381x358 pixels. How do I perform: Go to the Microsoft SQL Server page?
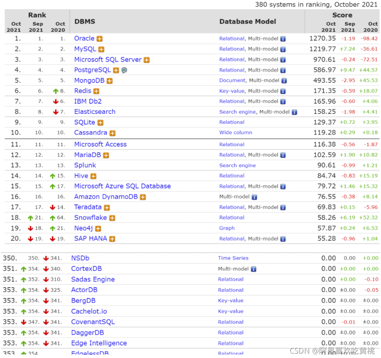click(108, 59)
